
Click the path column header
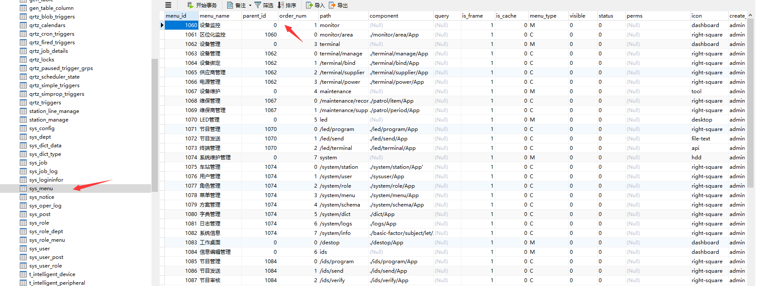[x=343, y=16]
